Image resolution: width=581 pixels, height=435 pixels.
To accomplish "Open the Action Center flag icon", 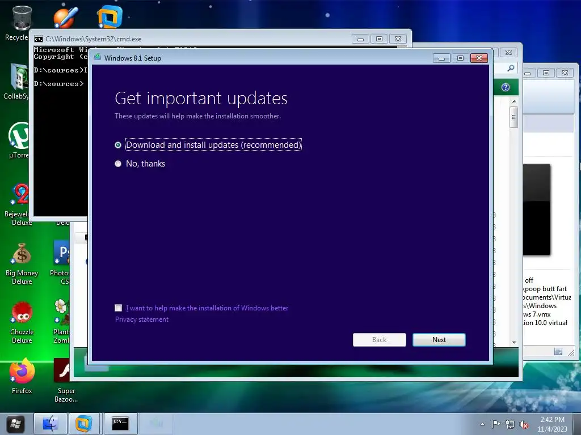I will click(496, 425).
